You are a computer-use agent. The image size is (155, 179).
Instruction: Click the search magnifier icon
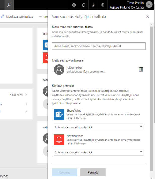9,5
